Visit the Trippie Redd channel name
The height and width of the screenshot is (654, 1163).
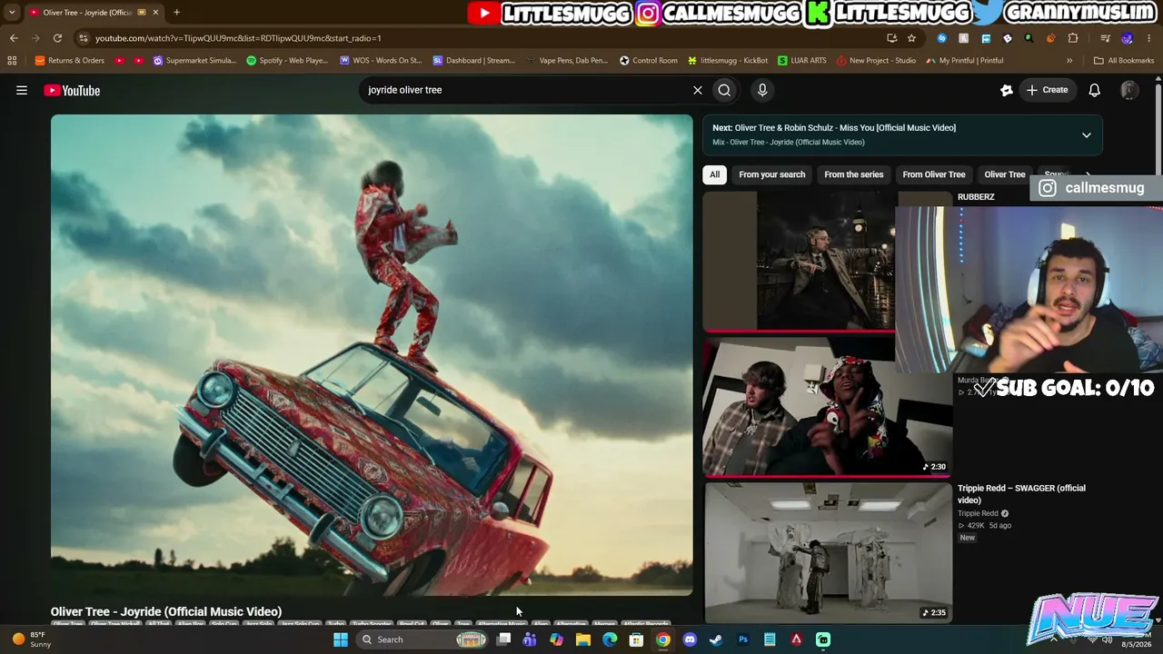pos(978,513)
